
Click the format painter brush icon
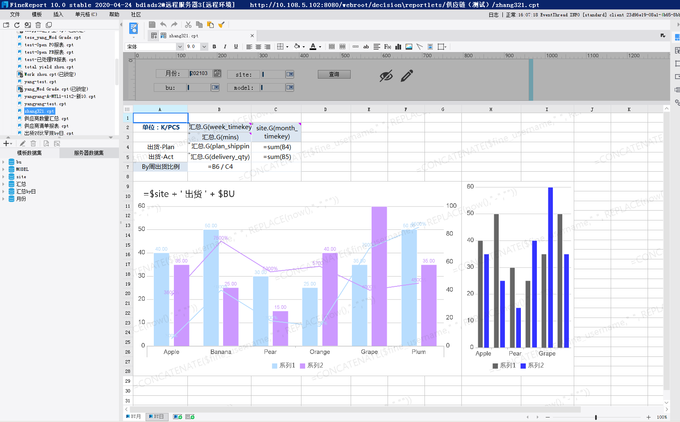coord(221,25)
